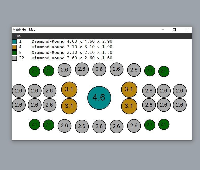Click the gray swatch for the 2.60 diamond
The height and width of the screenshot is (170, 200).
click(14, 58)
